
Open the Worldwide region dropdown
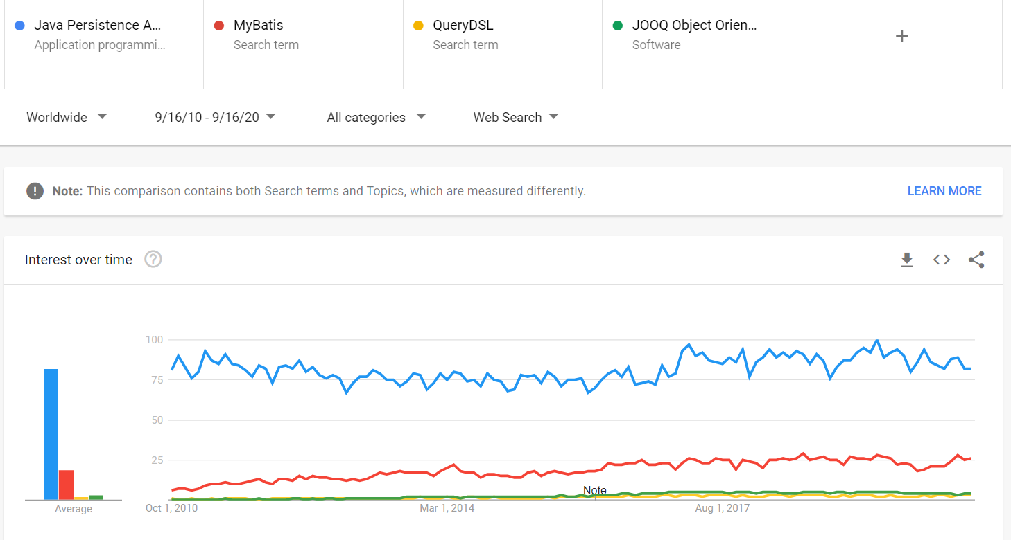67,117
